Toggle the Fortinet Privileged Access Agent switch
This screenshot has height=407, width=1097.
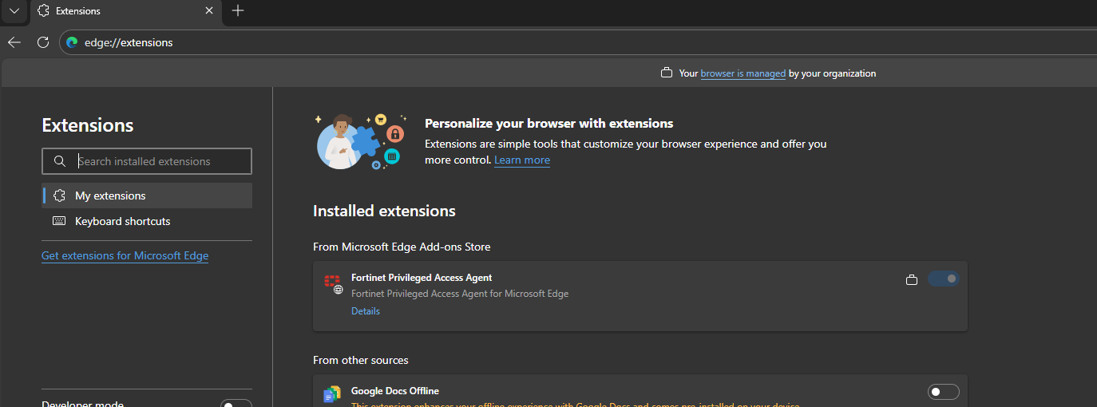(943, 279)
